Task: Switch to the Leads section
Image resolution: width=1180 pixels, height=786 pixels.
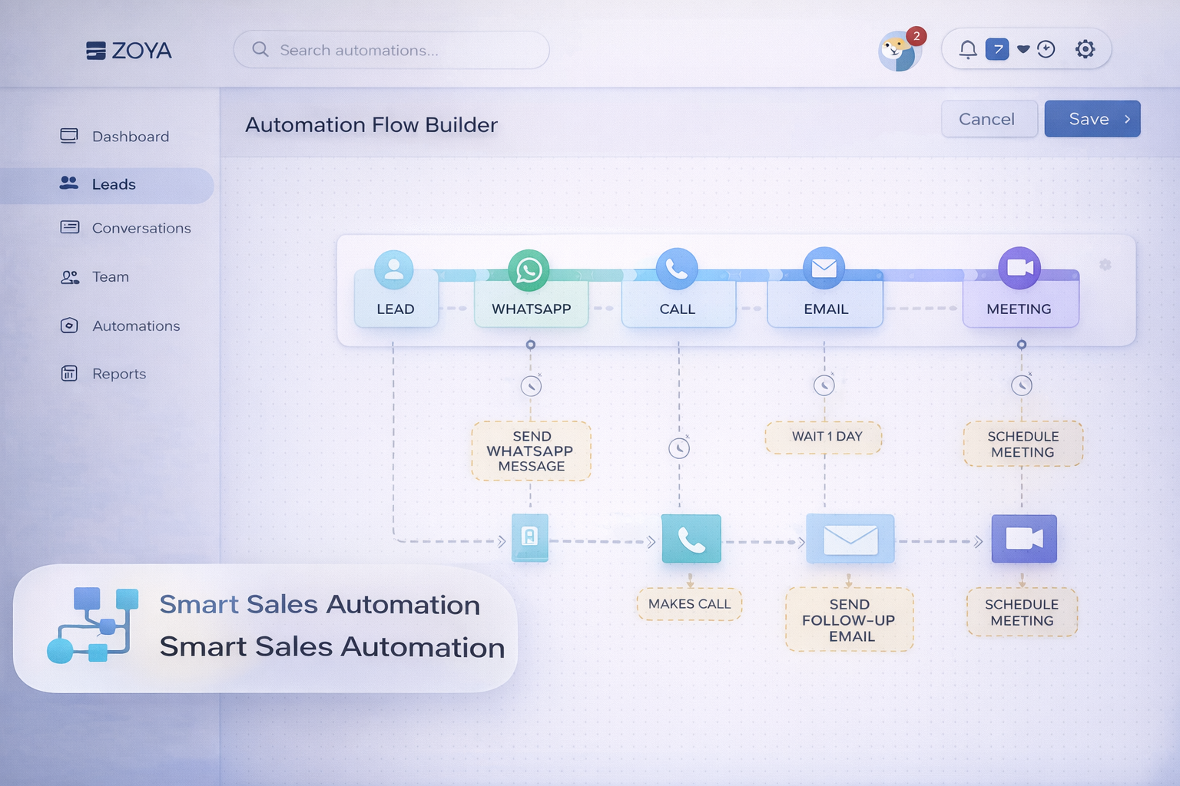Action: point(114,184)
